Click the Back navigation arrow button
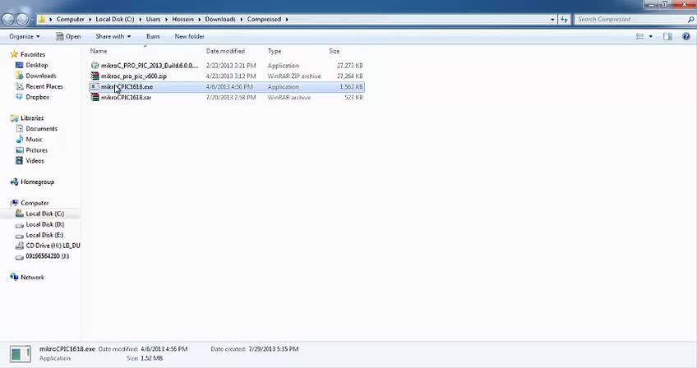 pyautogui.click(x=8, y=19)
